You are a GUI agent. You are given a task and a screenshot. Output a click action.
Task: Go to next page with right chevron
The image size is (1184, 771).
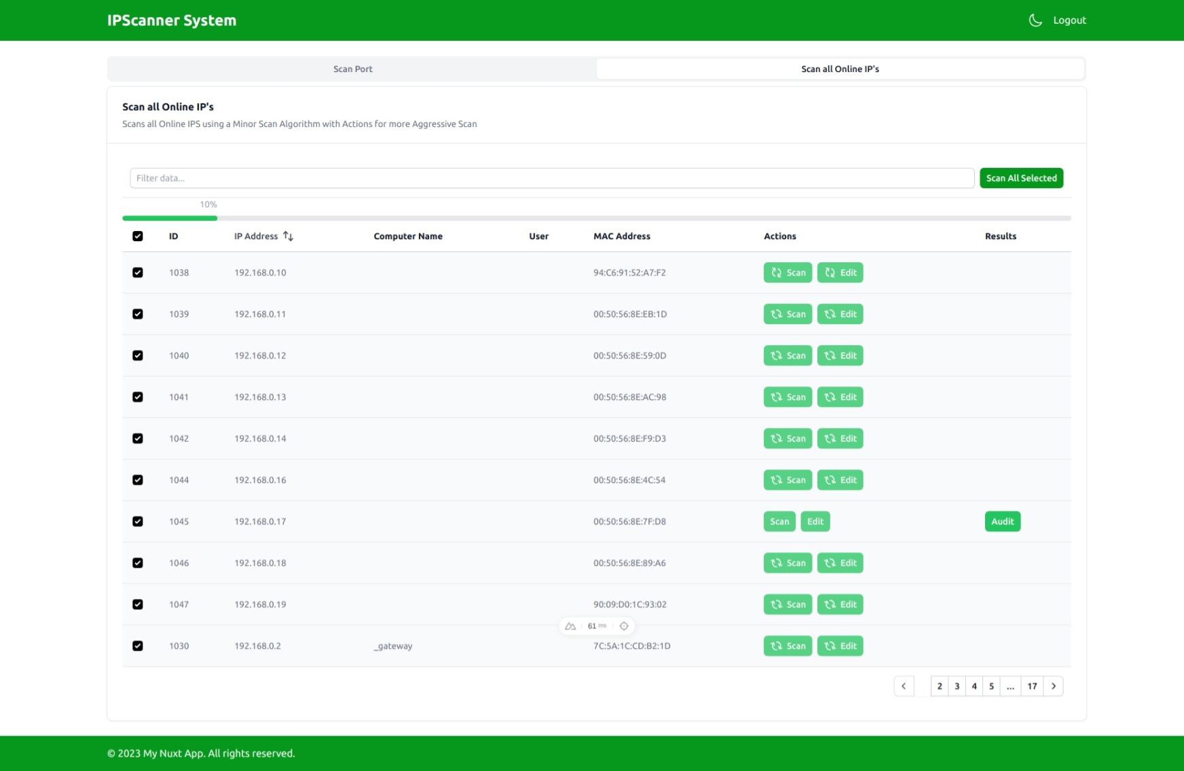(x=1053, y=686)
